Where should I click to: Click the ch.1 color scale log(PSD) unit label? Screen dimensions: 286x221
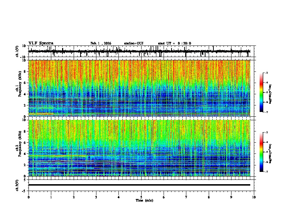pos(270,94)
